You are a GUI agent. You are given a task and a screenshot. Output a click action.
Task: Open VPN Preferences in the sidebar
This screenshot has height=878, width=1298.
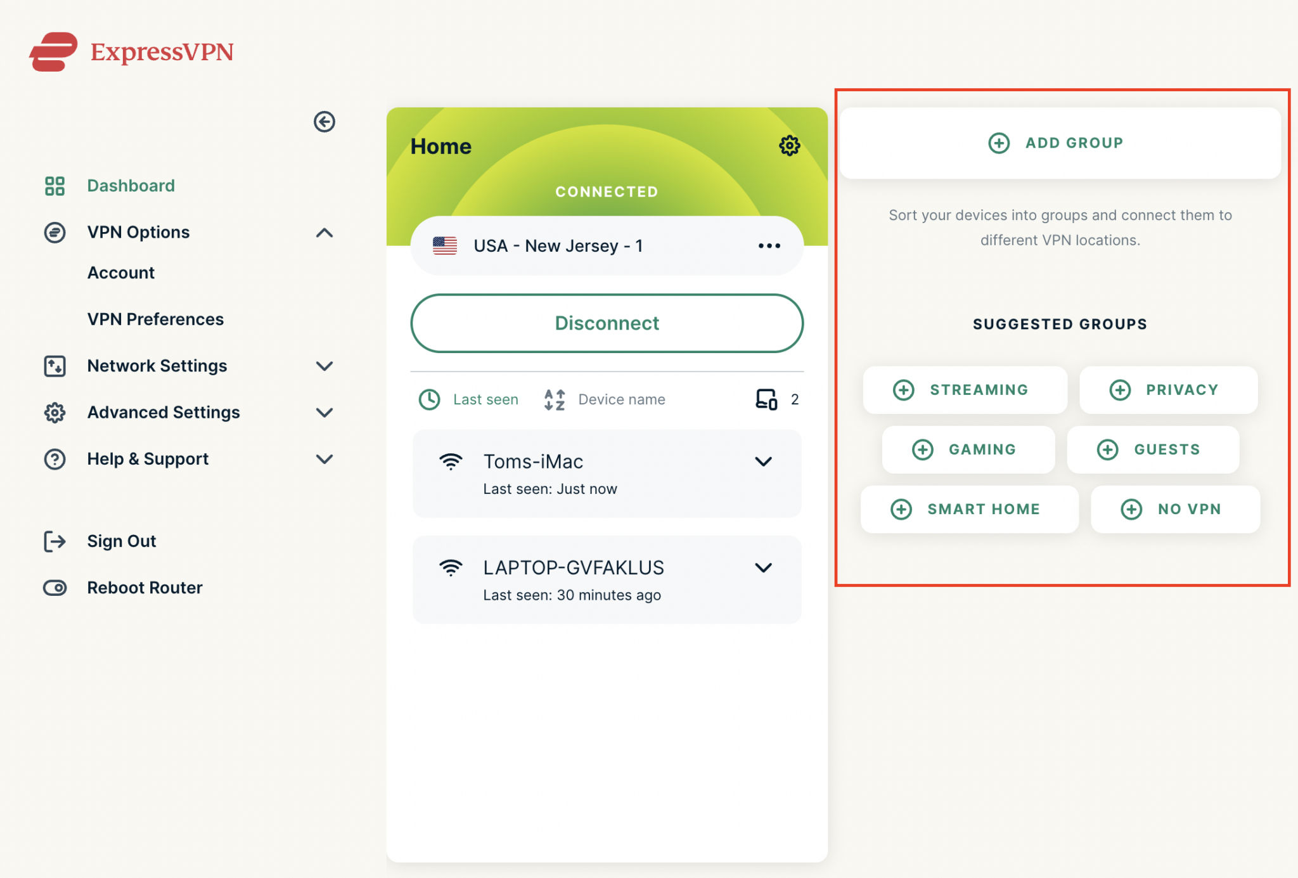point(155,319)
